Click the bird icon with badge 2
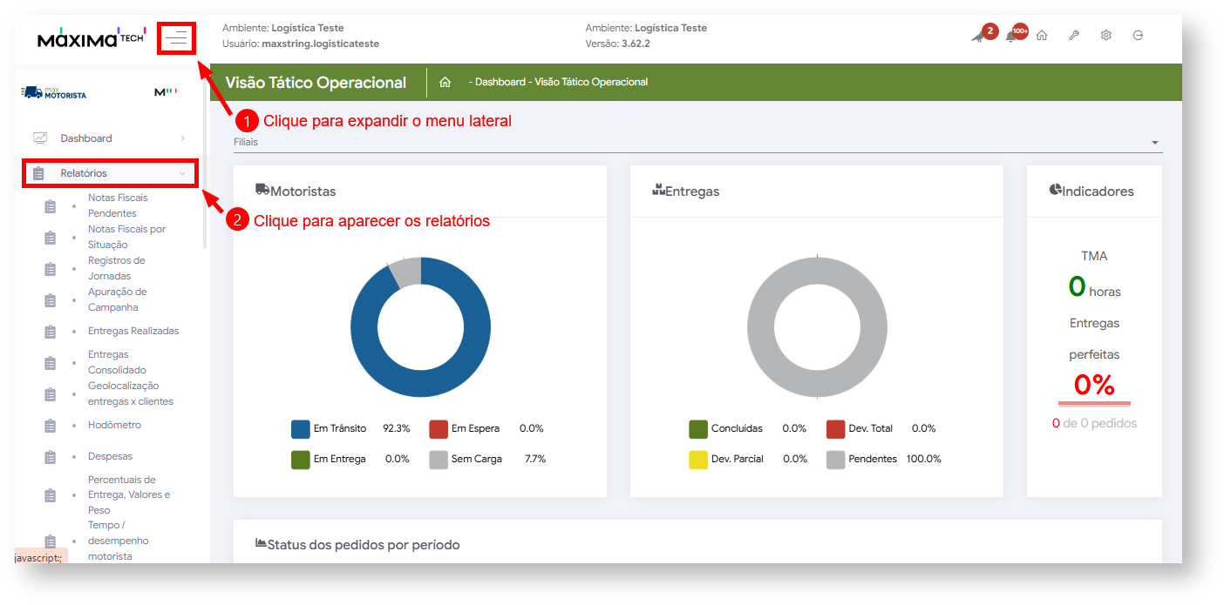Image resolution: width=1224 pixels, height=605 pixels. (x=978, y=36)
